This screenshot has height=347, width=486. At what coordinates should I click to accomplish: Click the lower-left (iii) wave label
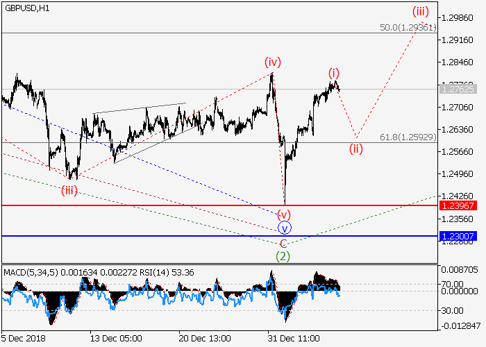pyautogui.click(x=69, y=189)
